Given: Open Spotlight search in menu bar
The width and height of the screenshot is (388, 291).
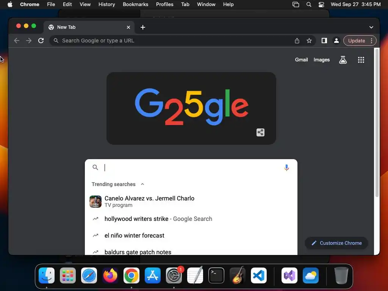Looking at the screenshot, I should [308, 5].
